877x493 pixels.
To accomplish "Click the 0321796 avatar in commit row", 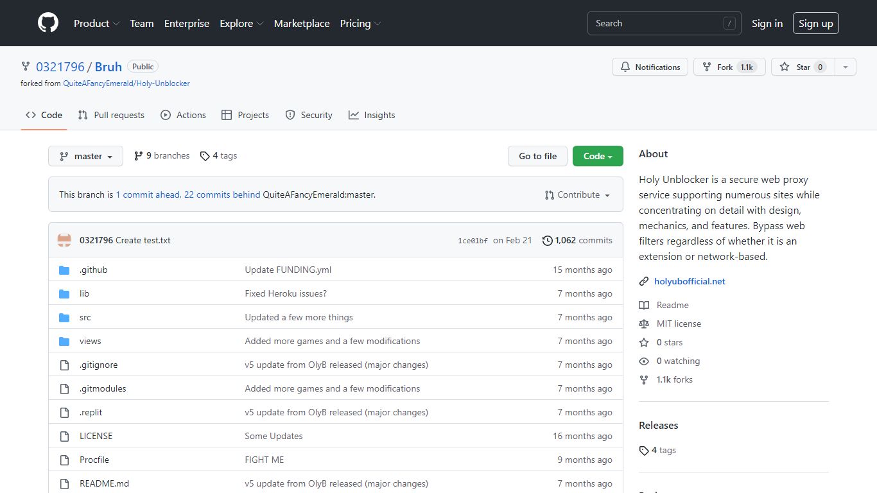I will pyautogui.click(x=64, y=240).
